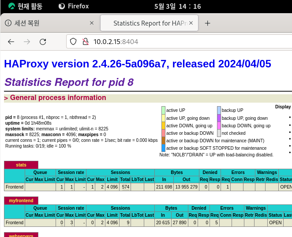Click the Frontend row label in myfrontend table

(15, 222)
